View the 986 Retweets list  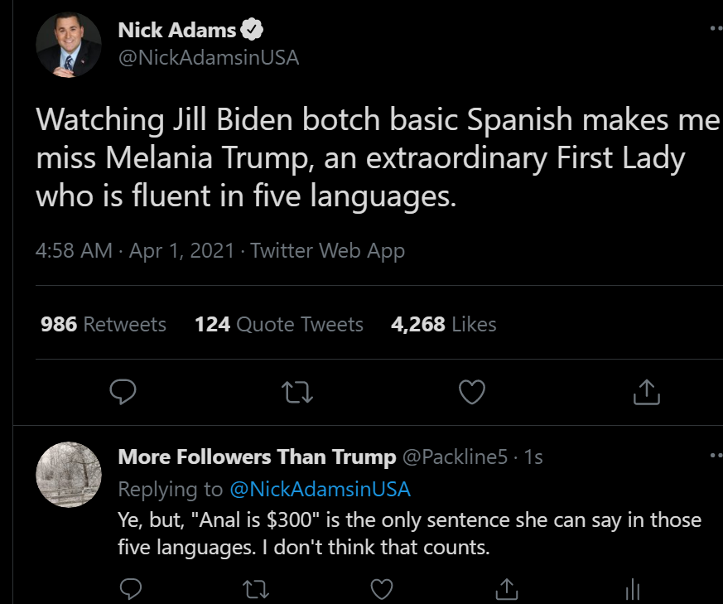104,324
